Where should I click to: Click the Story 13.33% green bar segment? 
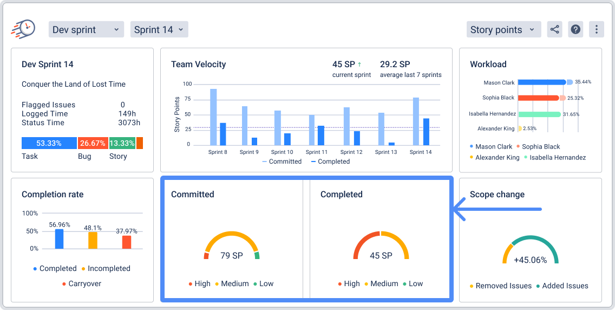(x=122, y=143)
